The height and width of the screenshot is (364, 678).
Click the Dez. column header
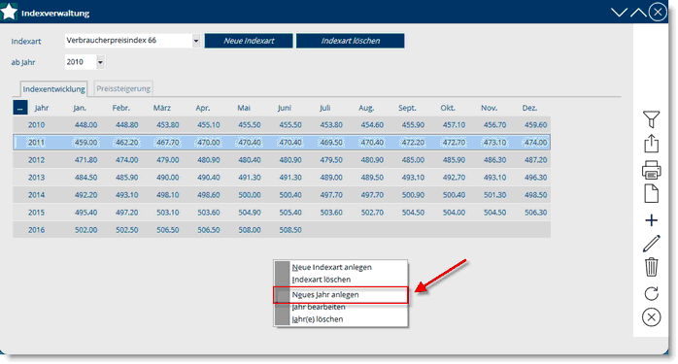pyautogui.click(x=529, y=108)
